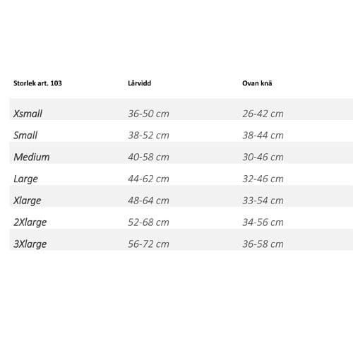Select the 3Xlarge size row label
The height and width of the screenshot is (353, 353).
pyautogui.click(x=30, y=244)
